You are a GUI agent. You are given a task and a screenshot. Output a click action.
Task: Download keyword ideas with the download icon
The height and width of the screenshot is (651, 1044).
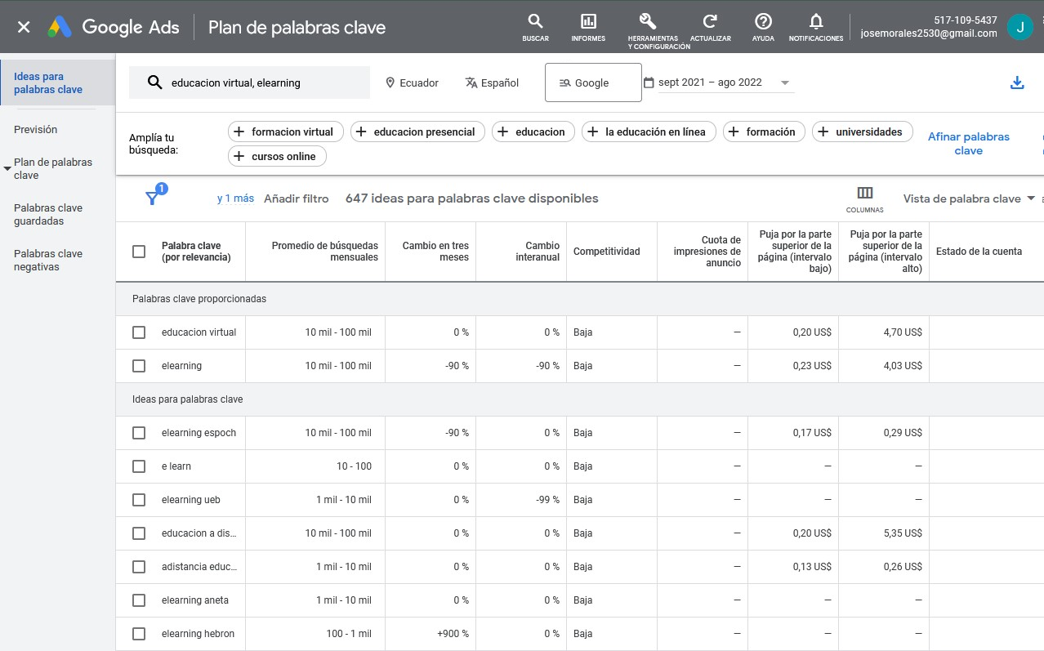click(x=1017, y=82)
